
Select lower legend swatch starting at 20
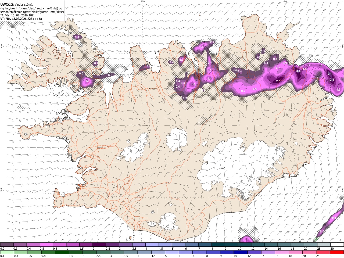309,252
